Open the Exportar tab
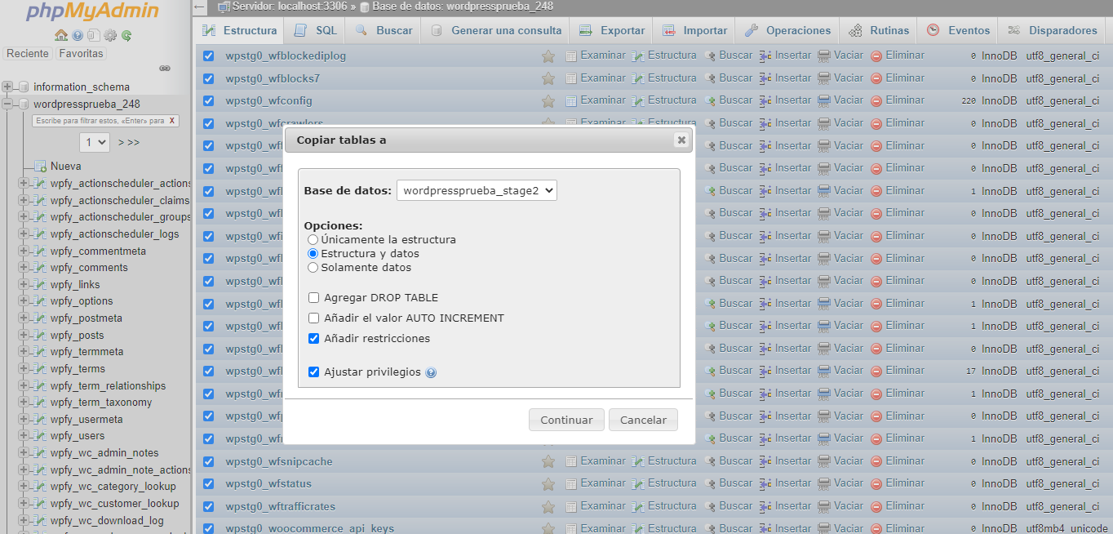The height and width of the screenshot is (534, 1113). tap(612, 30)
